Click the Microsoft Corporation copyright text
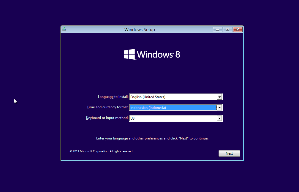This screenshot has width=299, height=192. click(x=101, y=151)
